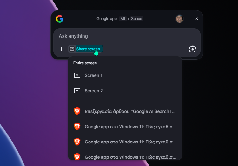Minimize the Google app window
The image size is (238, 166).
click(x=189, y=19)
